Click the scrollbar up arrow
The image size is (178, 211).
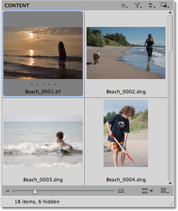[x=170, y=13]
